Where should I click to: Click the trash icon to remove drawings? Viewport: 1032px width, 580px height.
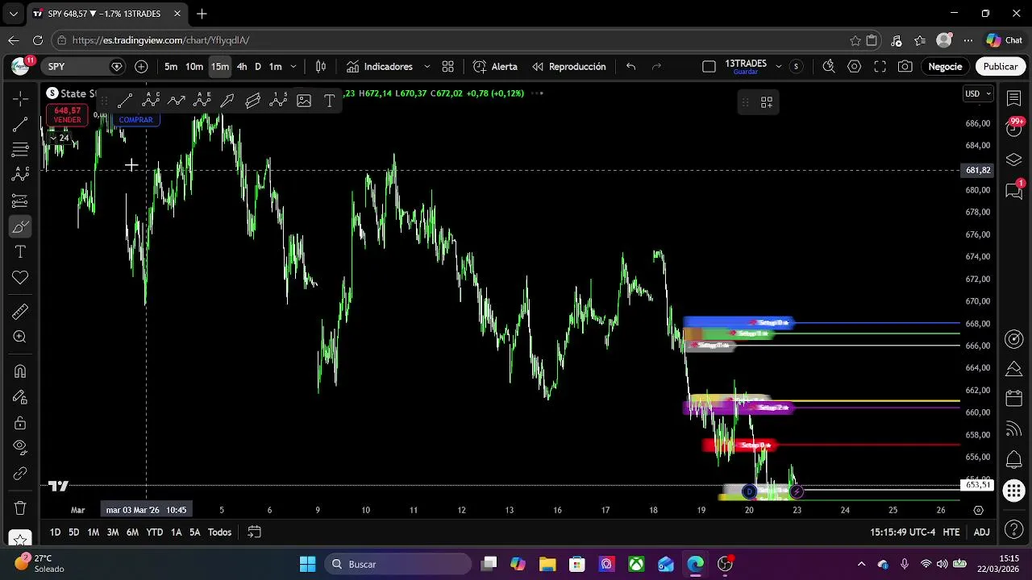tap(20, 508)
